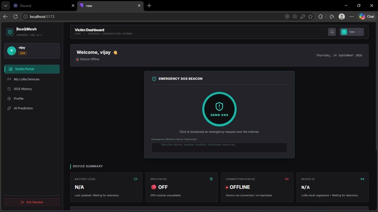Click Exit Session button
378x212 pixels.
(x=32, y=202)
